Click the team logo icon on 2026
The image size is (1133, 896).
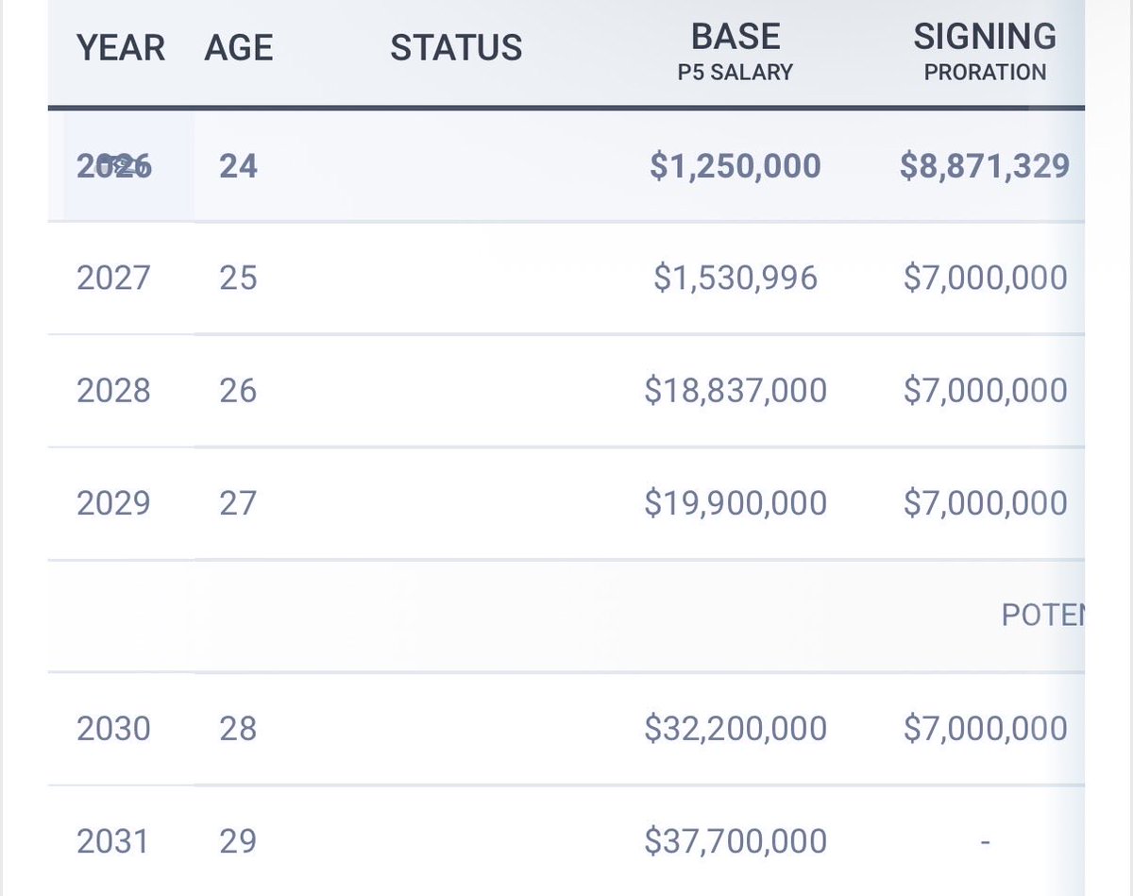point(115,166)
